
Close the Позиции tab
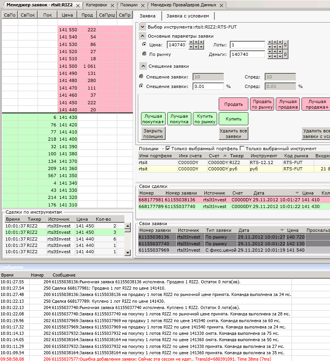(143, 6)
